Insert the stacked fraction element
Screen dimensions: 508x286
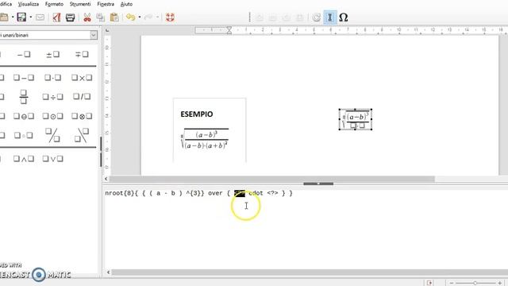coord(23,97)
